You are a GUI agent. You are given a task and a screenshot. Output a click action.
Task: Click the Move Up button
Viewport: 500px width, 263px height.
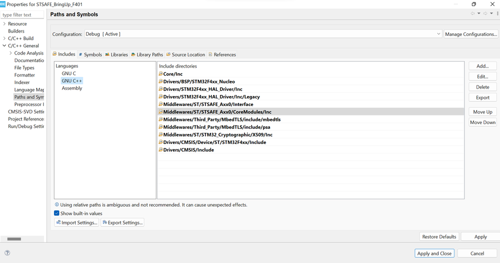(482, 112)
